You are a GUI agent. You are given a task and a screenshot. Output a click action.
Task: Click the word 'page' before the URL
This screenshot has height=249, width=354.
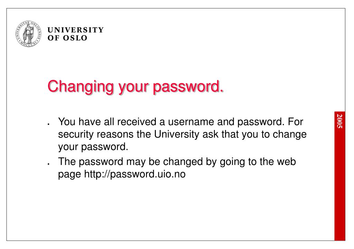pyautogui.click(x=69, y=175)
